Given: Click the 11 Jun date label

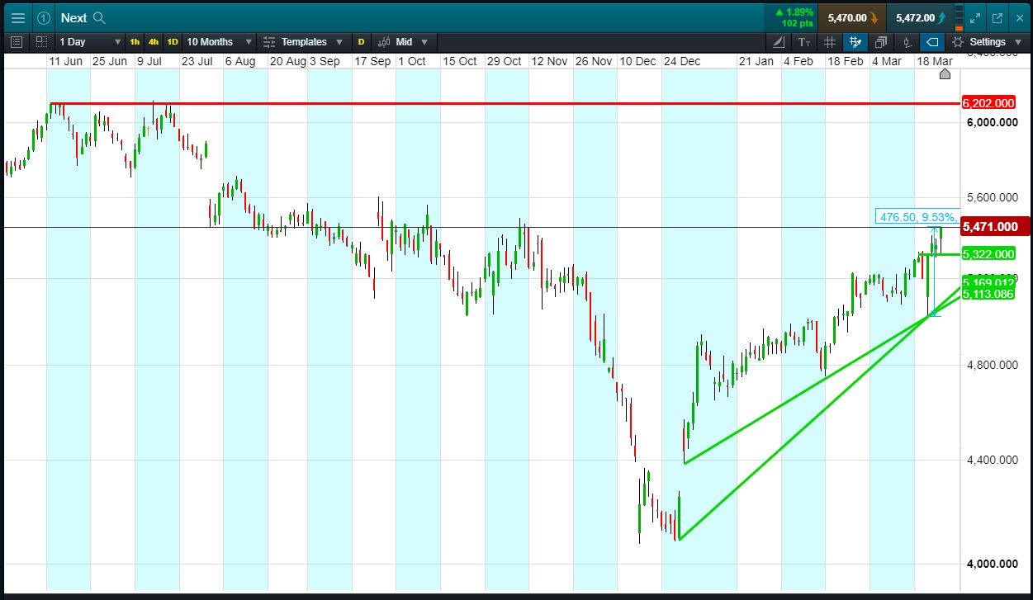Looking at the screenshot, I should tap(65, 61).
